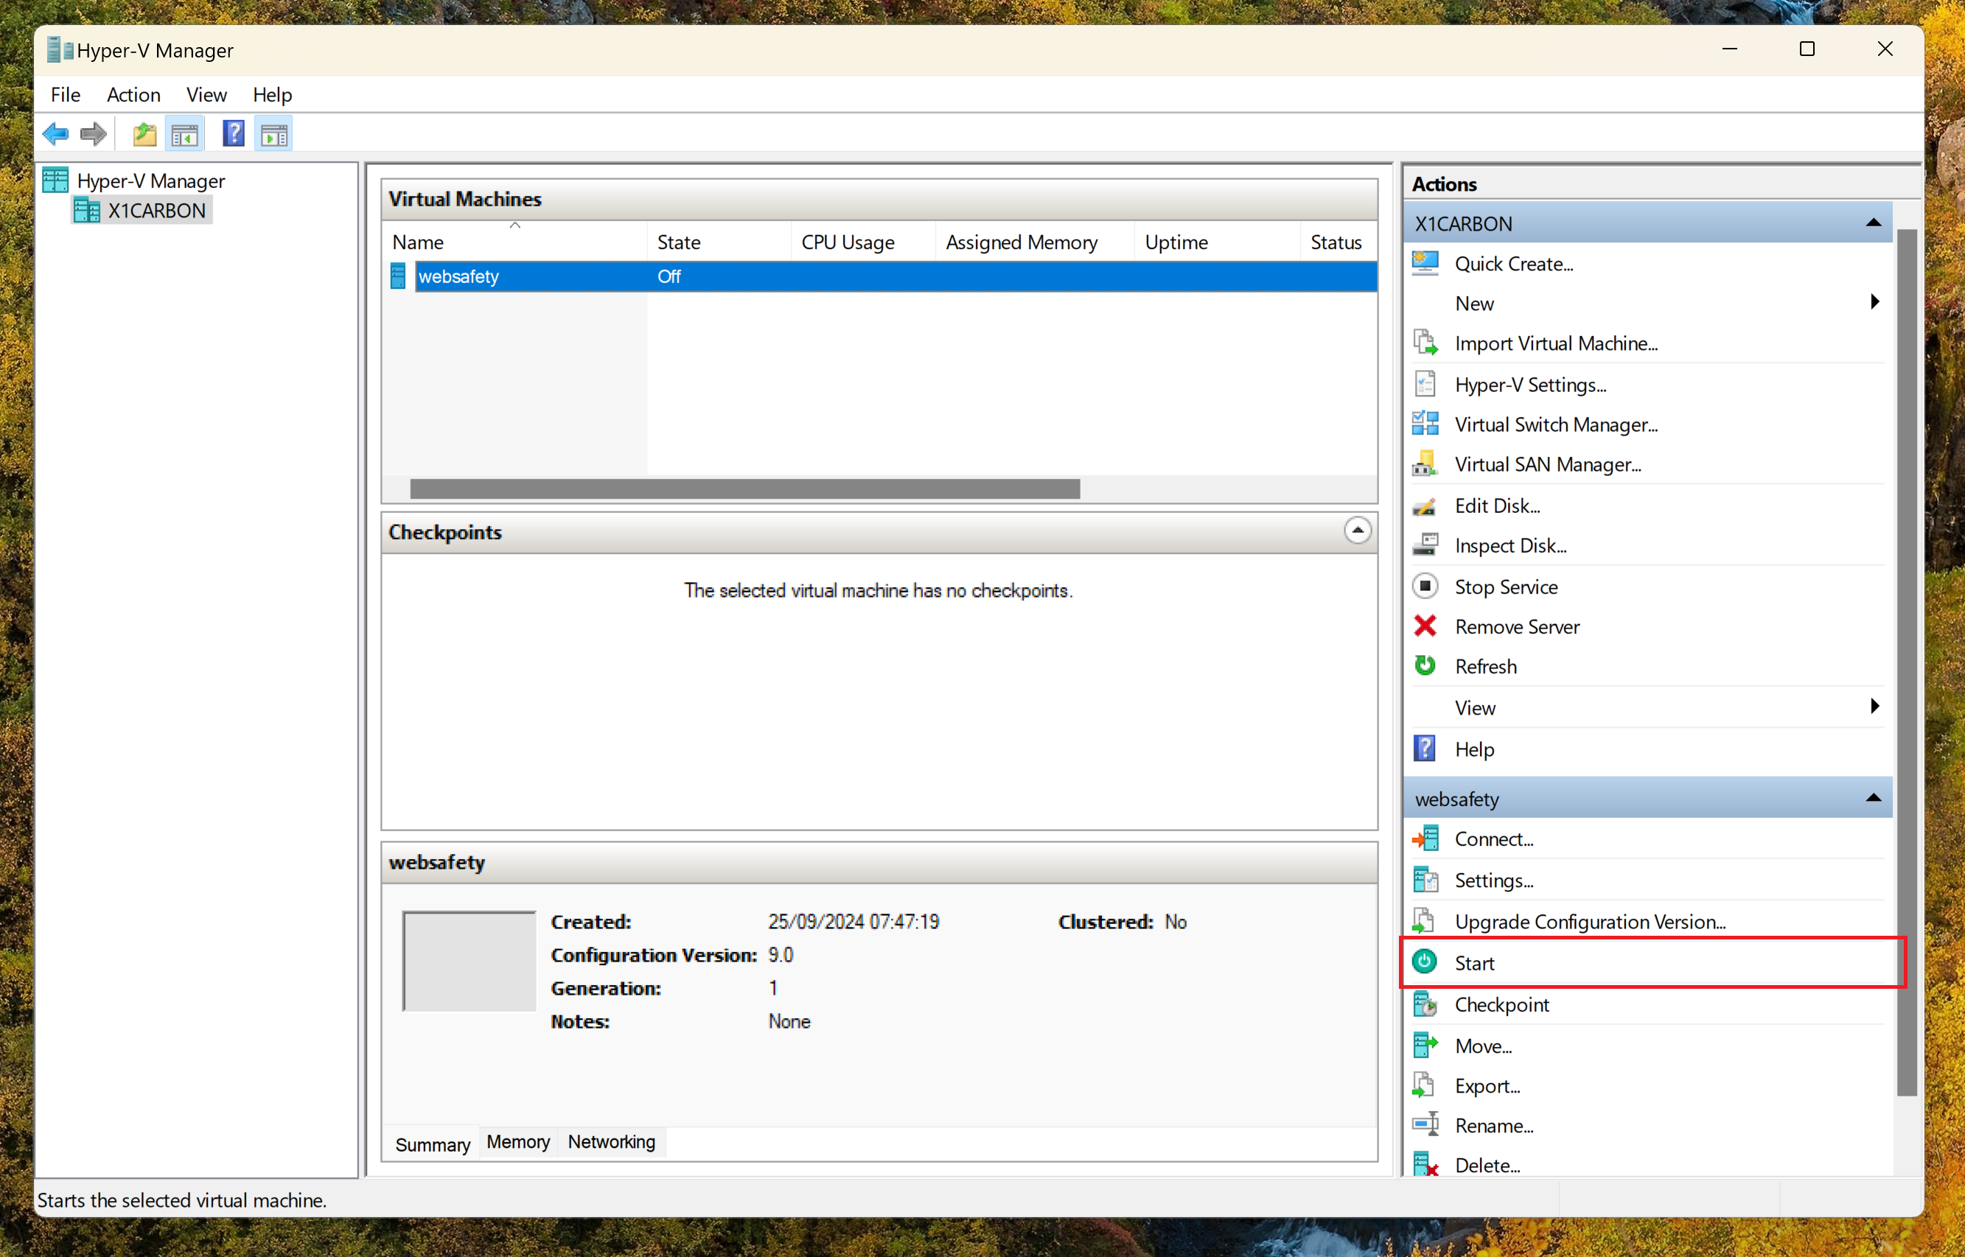This screenshot has height=1257, width=1965.
Task: Click the Inspect Disk icon
Action: pos(1425,545)
